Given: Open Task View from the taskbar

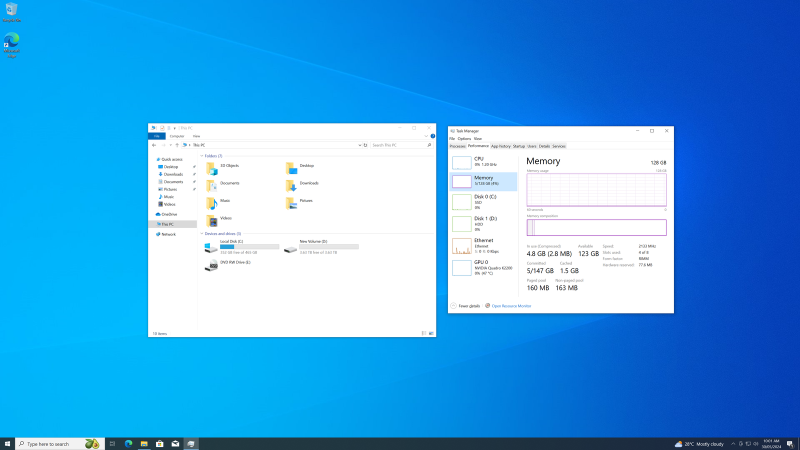Looking at the screenshot, I should coord(112,444).
